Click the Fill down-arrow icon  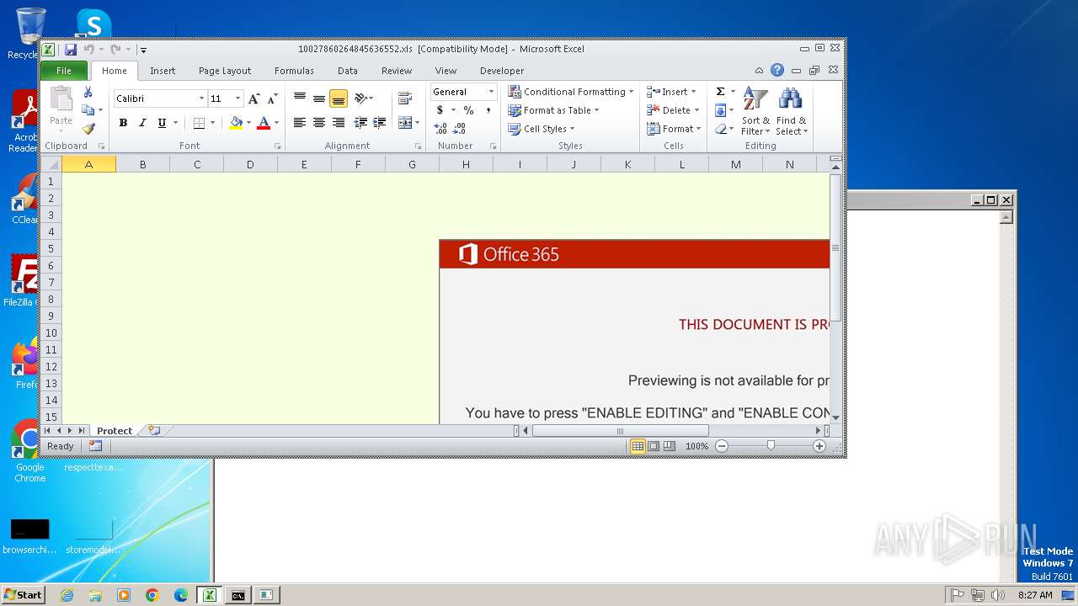click(720, 110)
